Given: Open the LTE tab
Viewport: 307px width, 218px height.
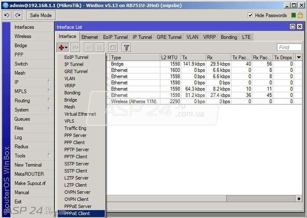Looking at the screenshot, I should click(x=246, y=37).
